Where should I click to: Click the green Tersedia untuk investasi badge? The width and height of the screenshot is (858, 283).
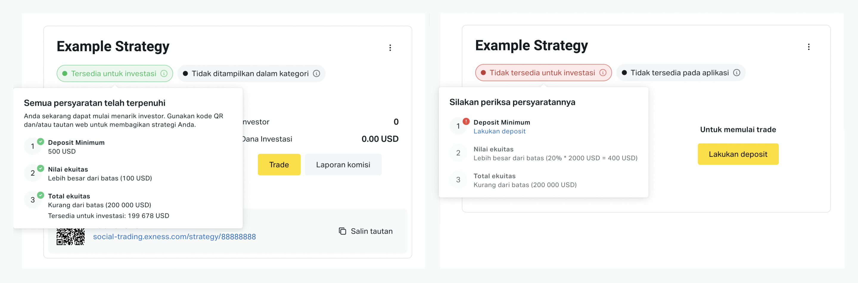click(115, 74)
